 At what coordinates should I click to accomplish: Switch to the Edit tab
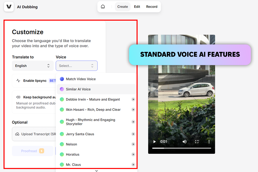(137, 7)
